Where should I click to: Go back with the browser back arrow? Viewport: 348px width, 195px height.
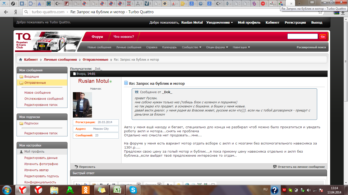tap(6, 12)
